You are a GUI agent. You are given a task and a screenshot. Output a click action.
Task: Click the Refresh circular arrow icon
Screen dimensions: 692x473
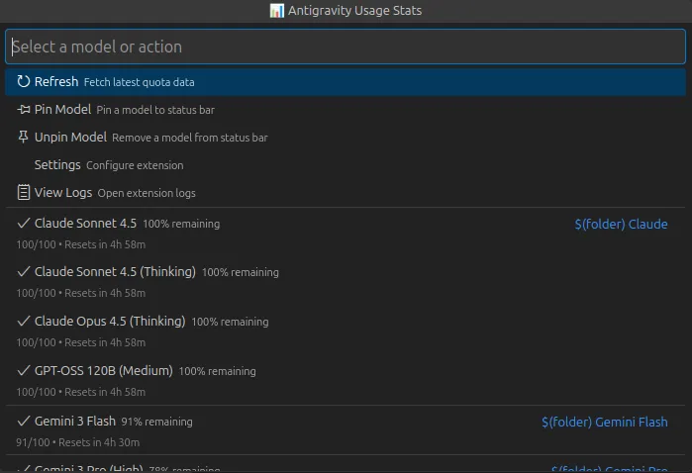coord(24,81)
